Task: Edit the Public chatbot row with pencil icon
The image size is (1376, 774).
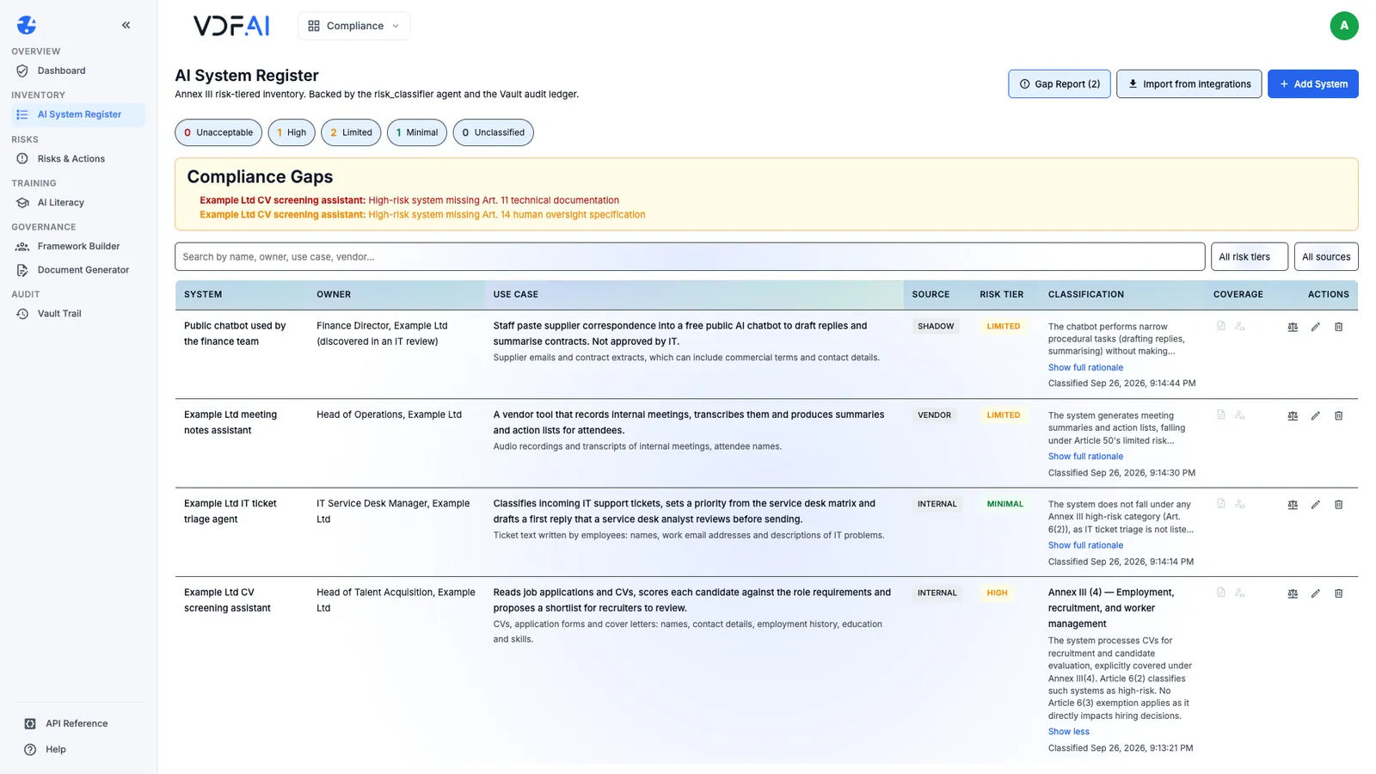Action: click(x=1315, y=327)
